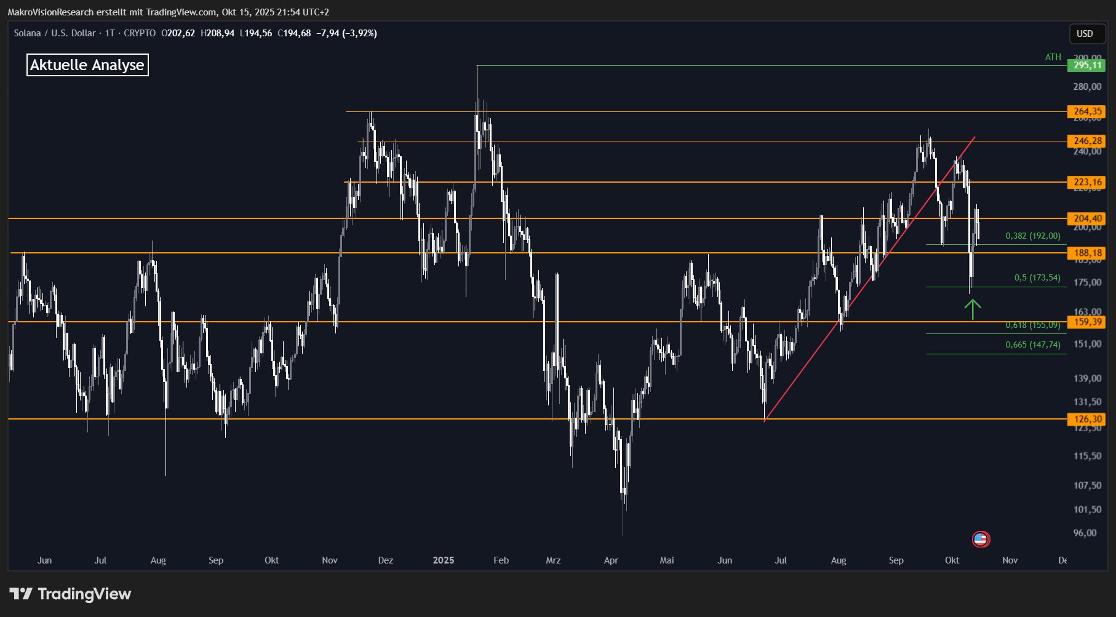Viewport: 1116px width, 617px height.
Task: Select the 246,28 resistance price label
Action: [x=1086, y=141]
